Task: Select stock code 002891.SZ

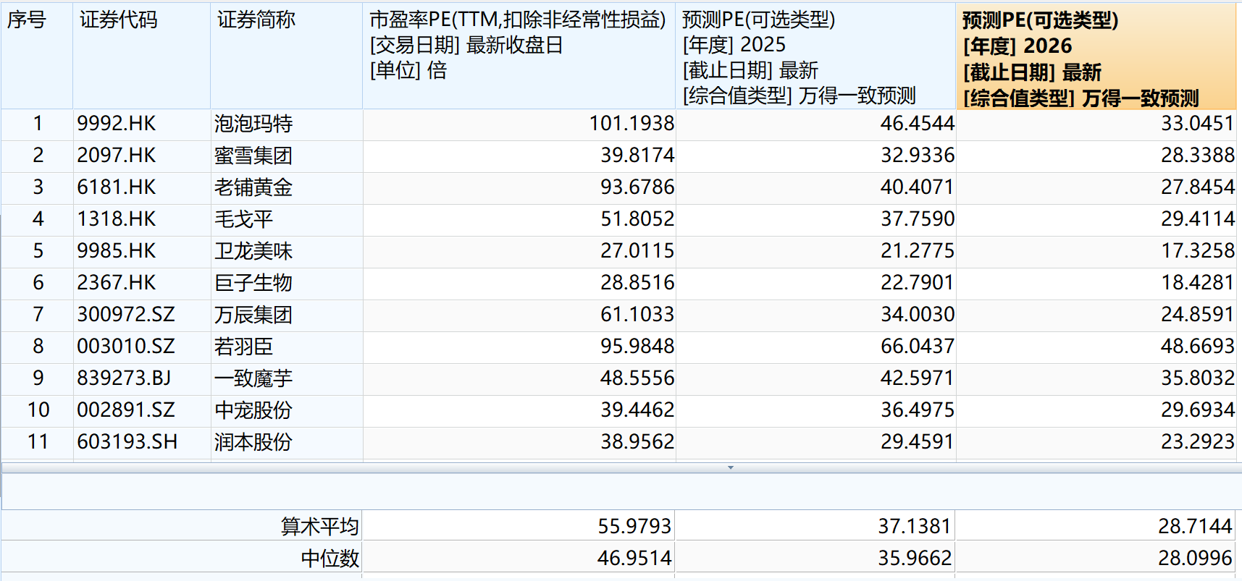Action: [x=126, y=410]
